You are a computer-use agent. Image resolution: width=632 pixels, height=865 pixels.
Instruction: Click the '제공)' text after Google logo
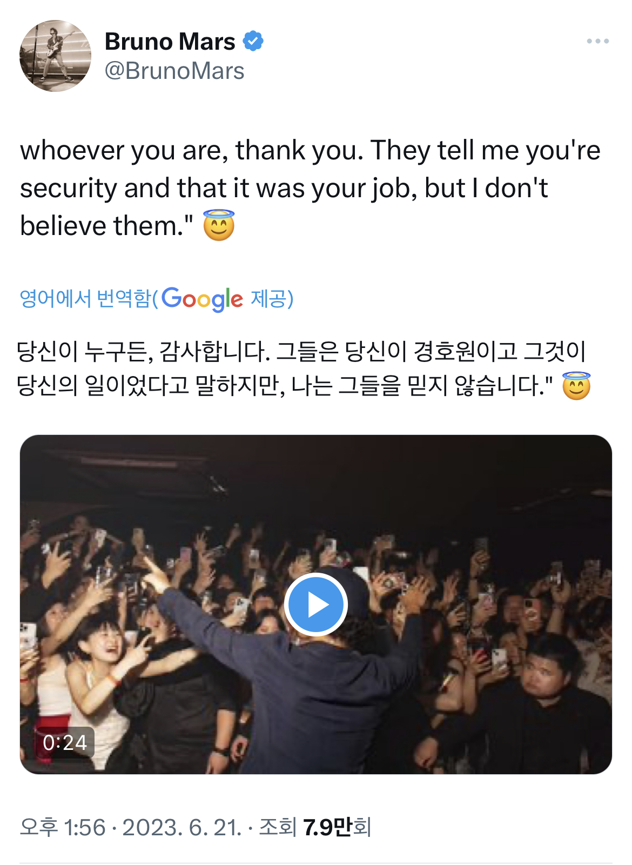(272, 298)
